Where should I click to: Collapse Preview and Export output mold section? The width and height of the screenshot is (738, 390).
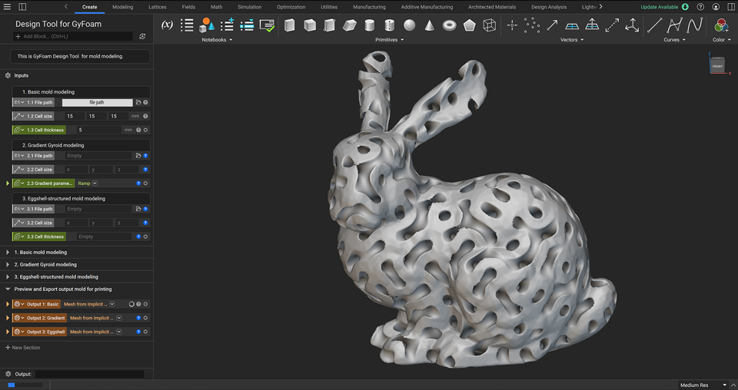click(8, 289)
